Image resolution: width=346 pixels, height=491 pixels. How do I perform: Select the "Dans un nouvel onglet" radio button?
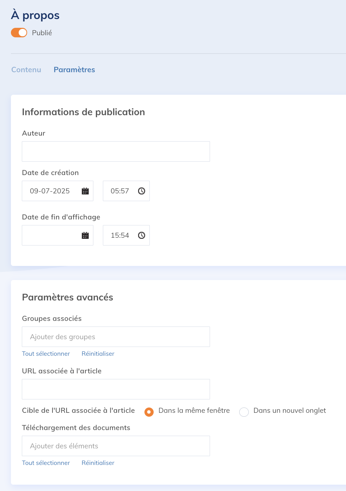[x=244, y=412]
